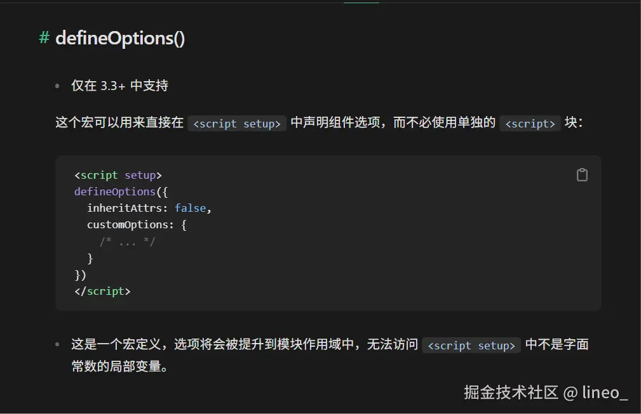
Task: Click the green # anchor before defineOptions()
Action: click(44, 38)
